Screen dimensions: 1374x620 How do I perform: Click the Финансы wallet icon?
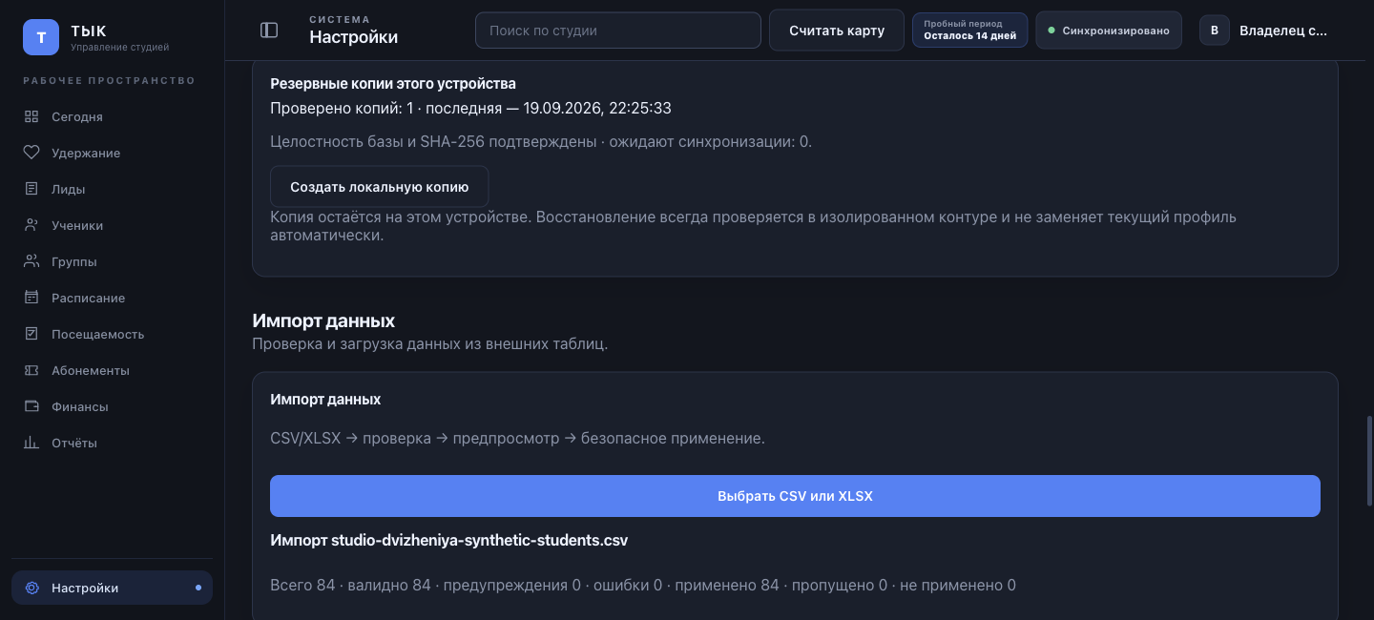pyautogui.click(x=31, y=406)
